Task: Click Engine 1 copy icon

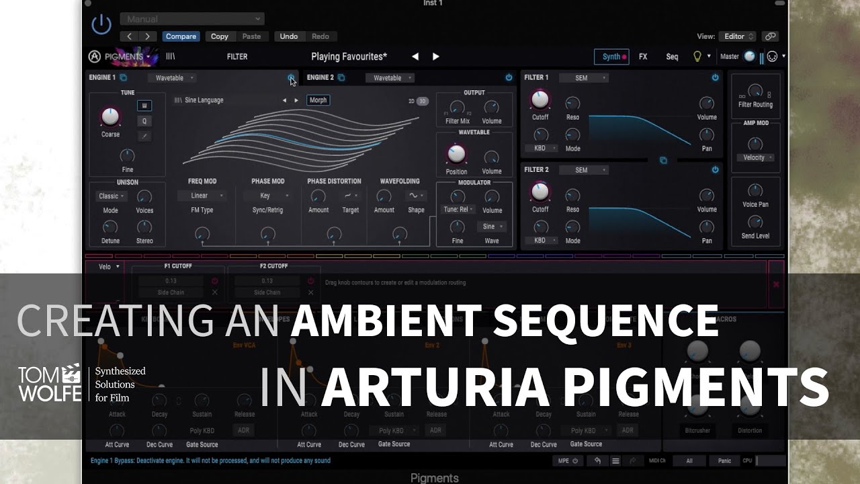Action: point(123,77)
